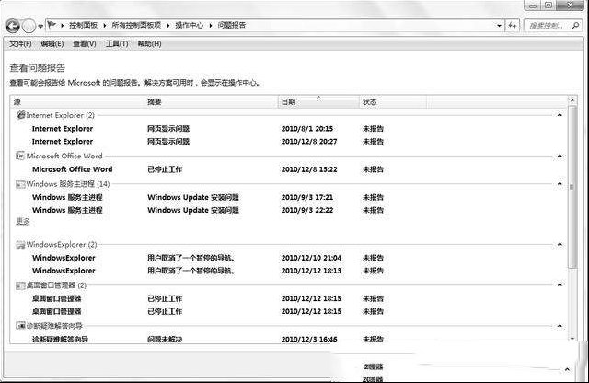Click the 诊断疑难解答向导 group icon
The width and height of the screenshot is (589, 383).
coord(20,326)
